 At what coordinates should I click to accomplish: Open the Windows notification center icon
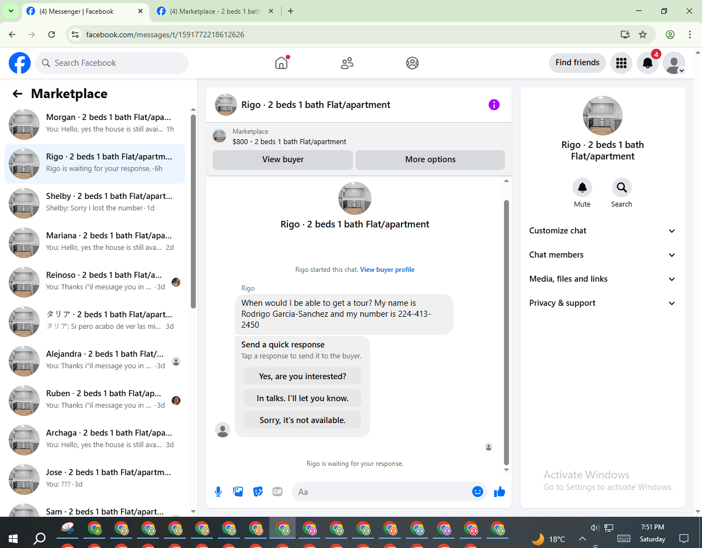(x=684, y=538)
